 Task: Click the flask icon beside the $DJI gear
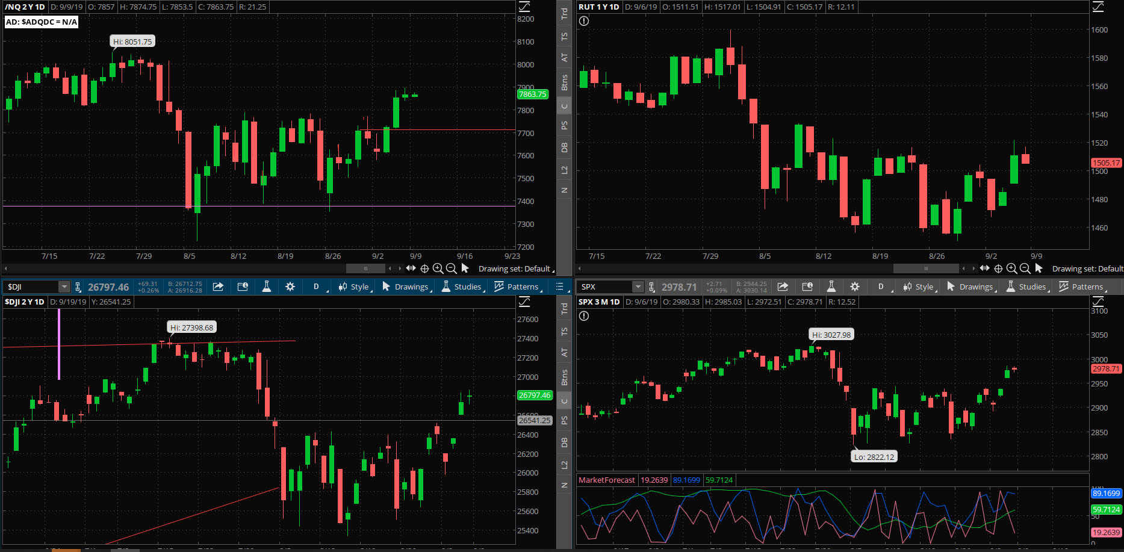pyautogui.click(x=267, y=287)
